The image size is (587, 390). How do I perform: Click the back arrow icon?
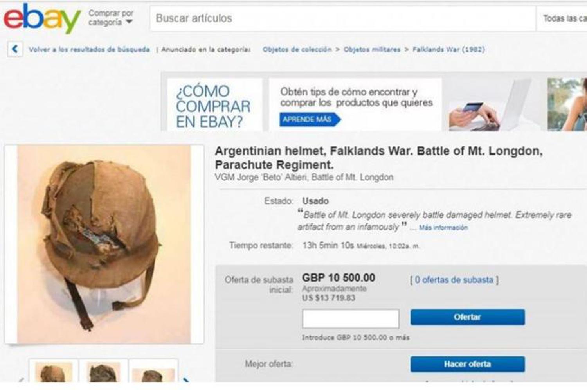click(15, 49)
